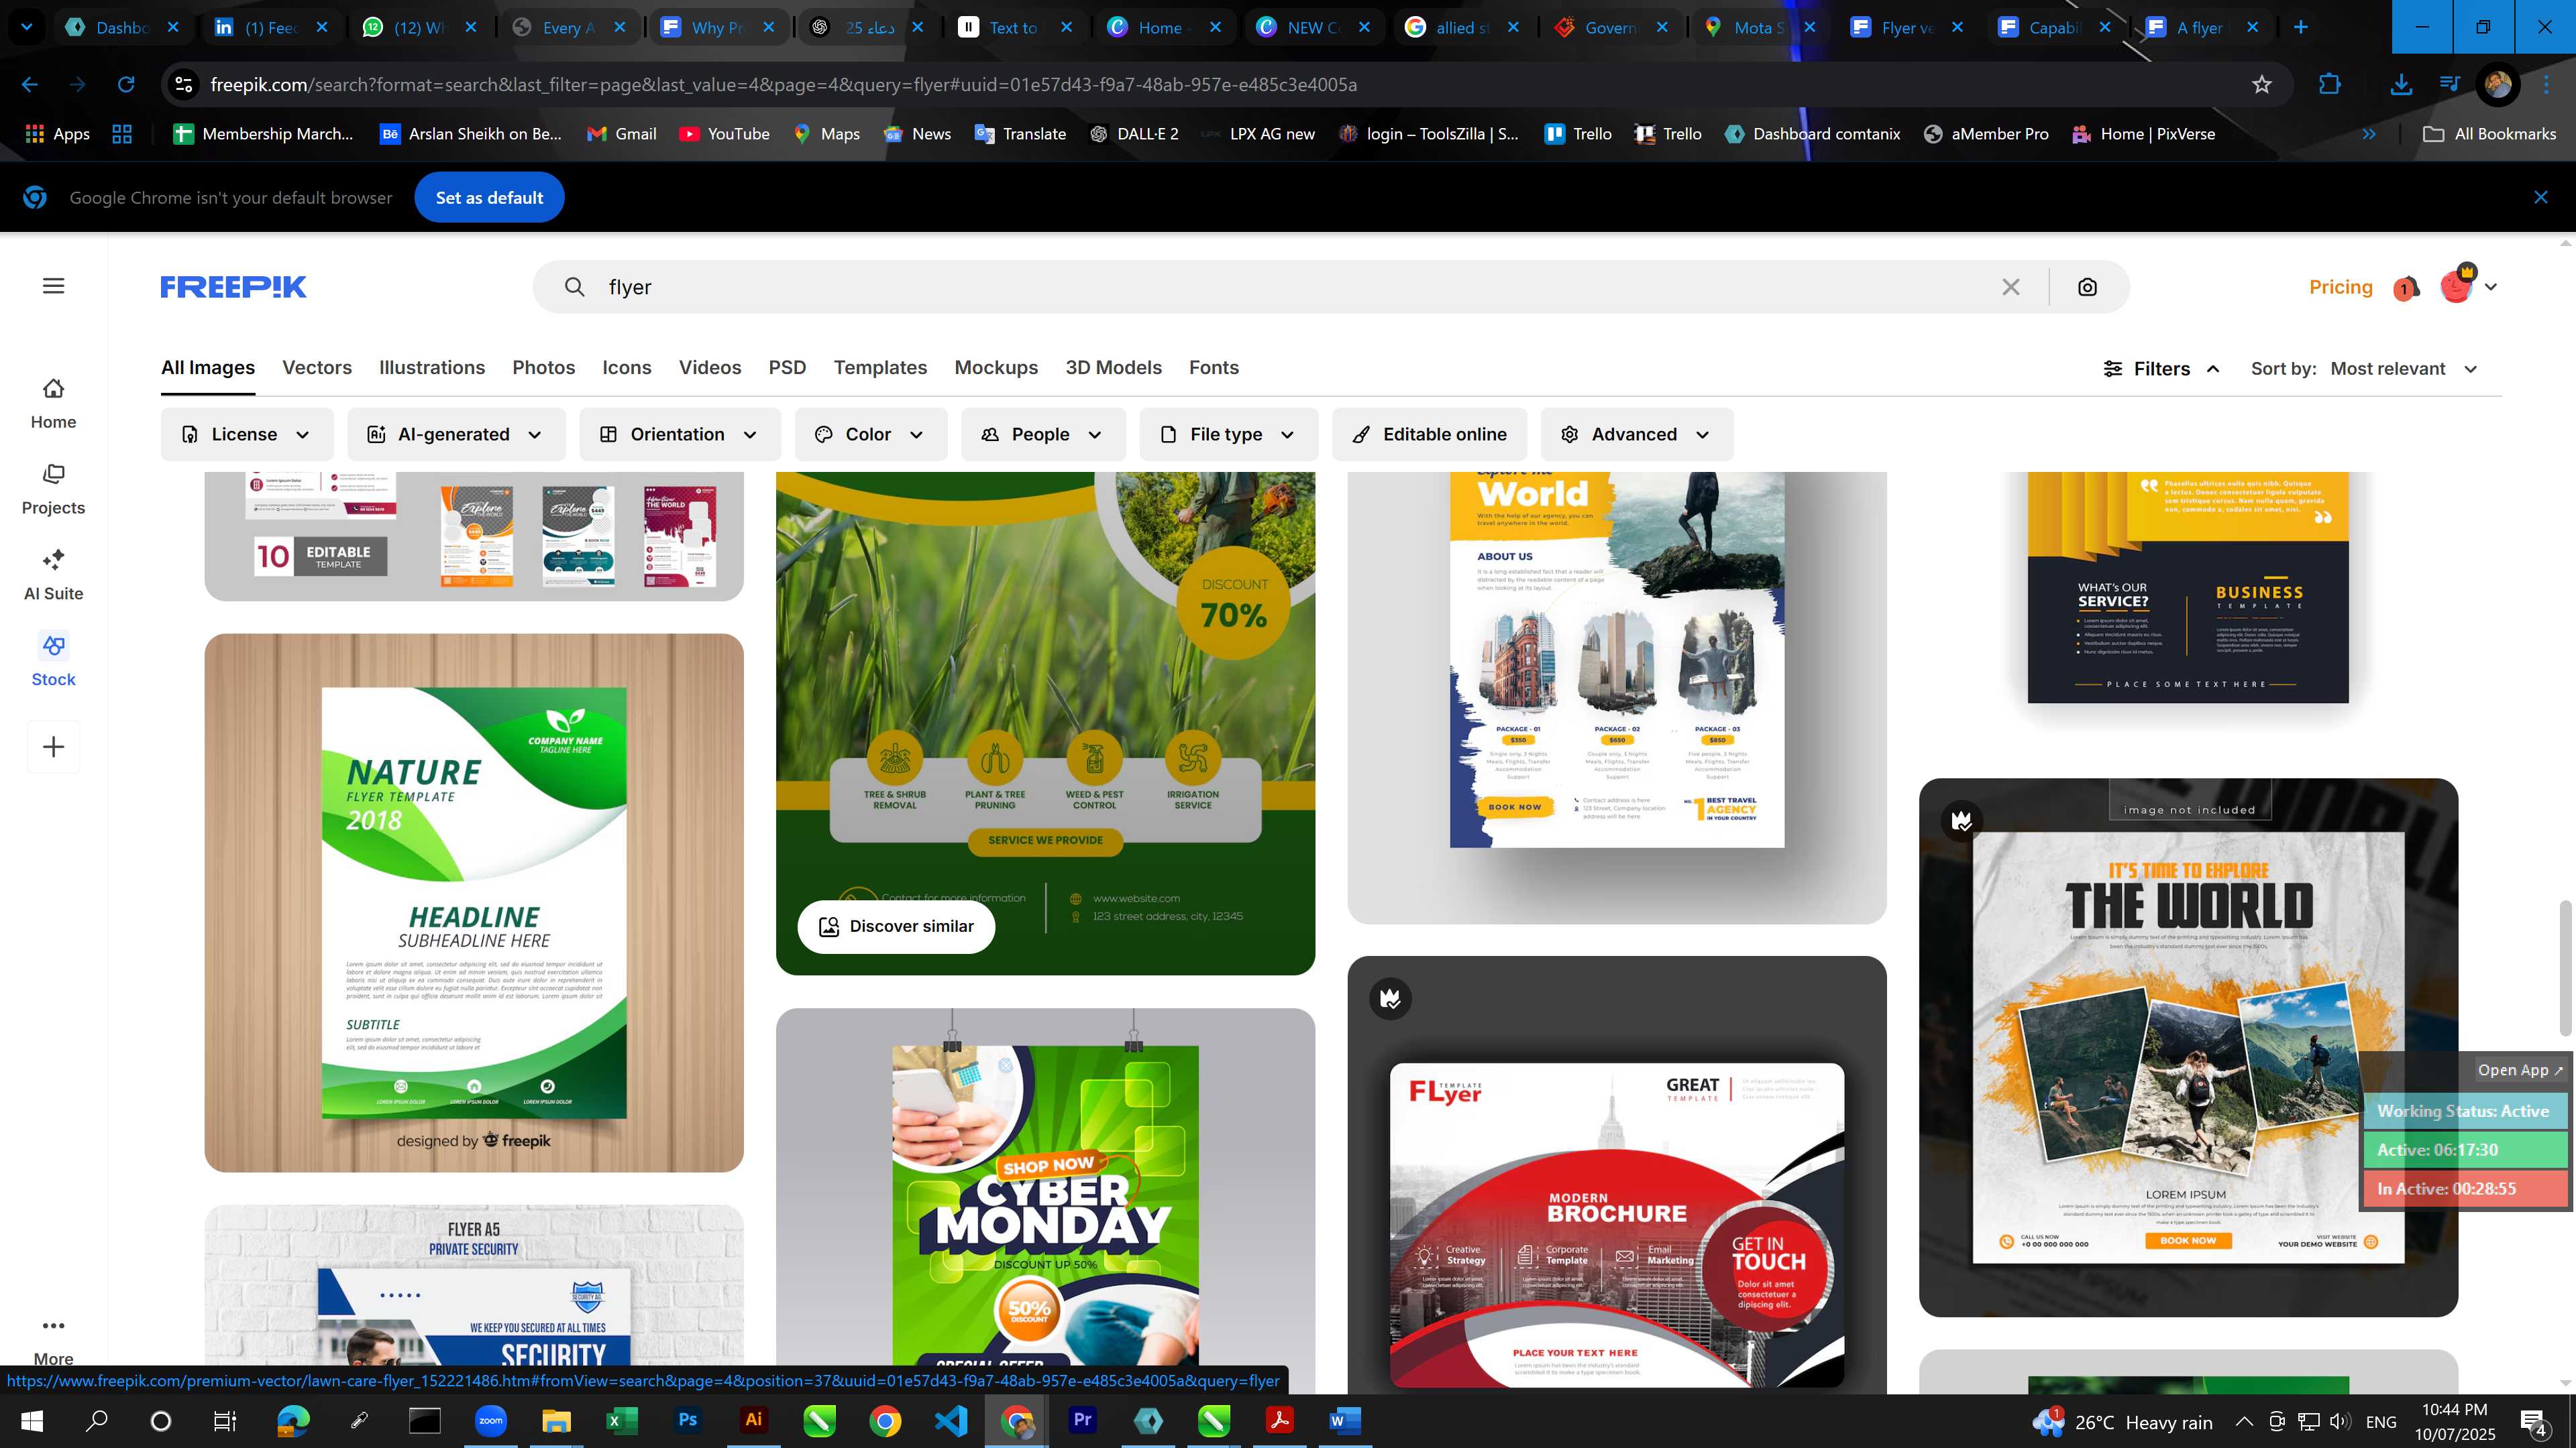Expand the License filter dropdown
Screen dimensions: 2576x1448
pyautogui.click(x=246, y=434)
